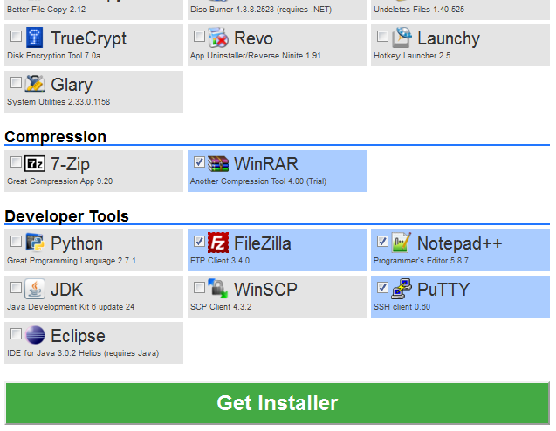
Task: Click 'App Uninstaller/Reverse Ninite 1.91' text
Action: click(x=255, y=56)
